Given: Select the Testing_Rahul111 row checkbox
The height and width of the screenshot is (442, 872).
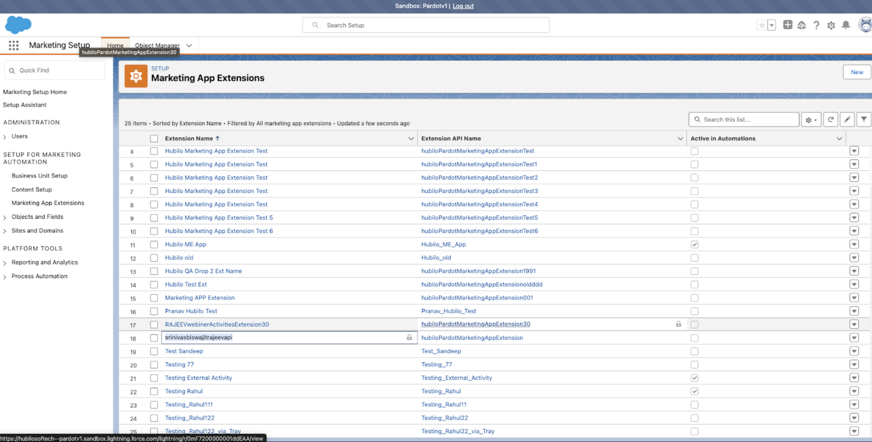Looking at the screenshot, I should 154,404.
